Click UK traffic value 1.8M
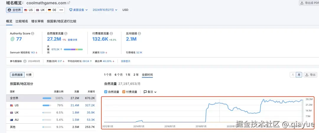The image size is (319, 133). 76,112
